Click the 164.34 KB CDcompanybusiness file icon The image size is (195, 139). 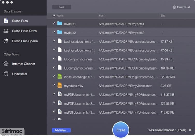pos(60,67)
